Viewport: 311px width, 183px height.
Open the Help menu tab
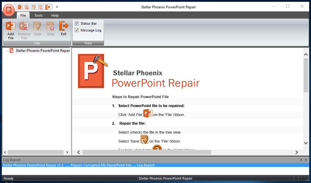click(x=55, y=15)
